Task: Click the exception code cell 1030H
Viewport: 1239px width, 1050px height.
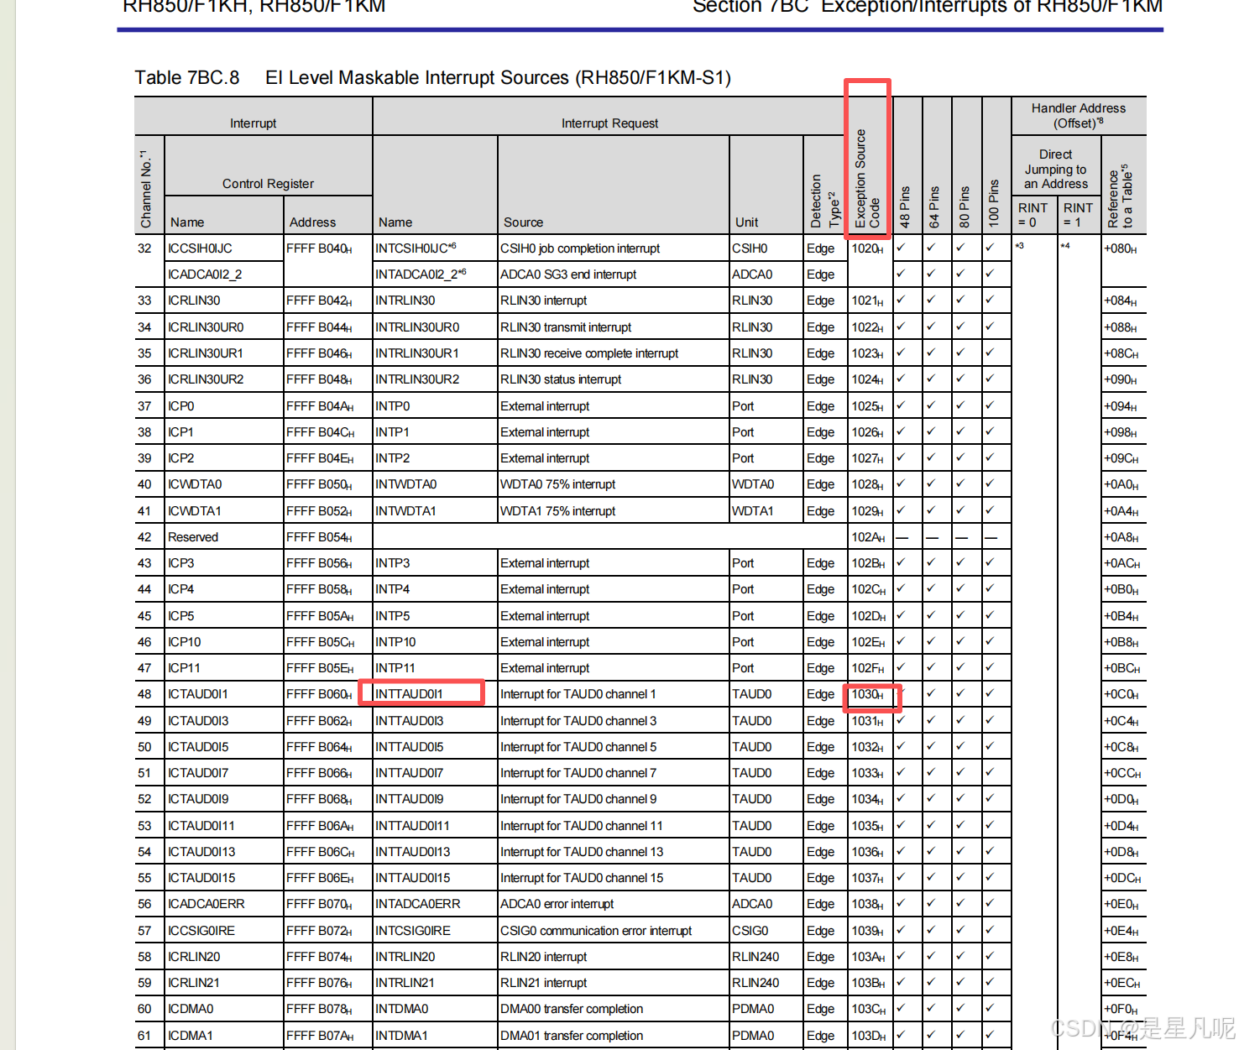Action: click(868, 694)
